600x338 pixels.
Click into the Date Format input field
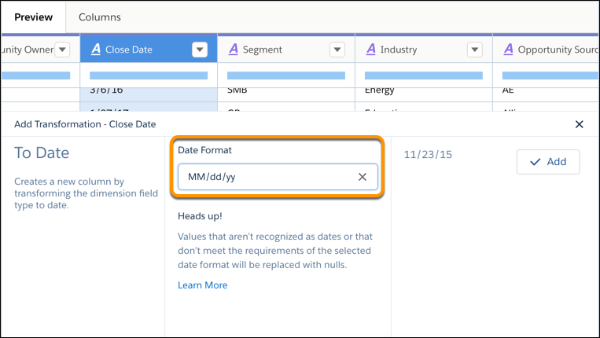(x=267, y=177)
